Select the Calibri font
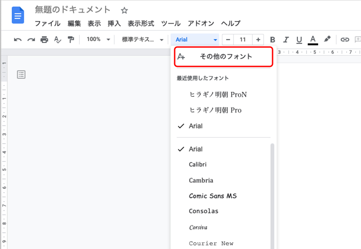 pyautogui.click(x=222, y=164)
